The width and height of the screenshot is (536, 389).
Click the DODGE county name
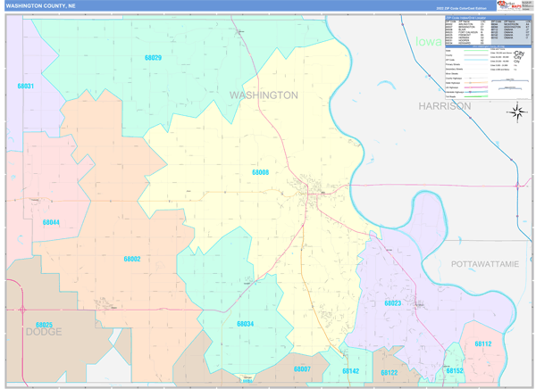[x=43, y=332]
